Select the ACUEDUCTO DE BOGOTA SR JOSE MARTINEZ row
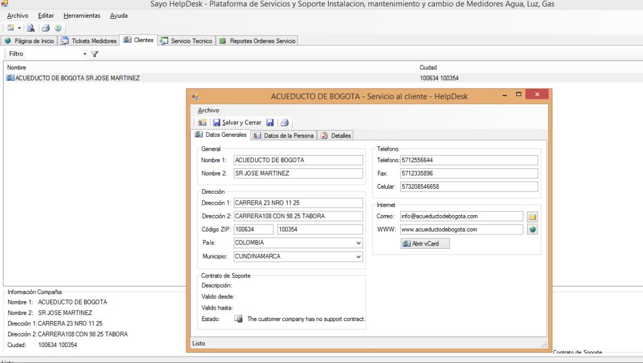643x363 pixels. point(323,78)
